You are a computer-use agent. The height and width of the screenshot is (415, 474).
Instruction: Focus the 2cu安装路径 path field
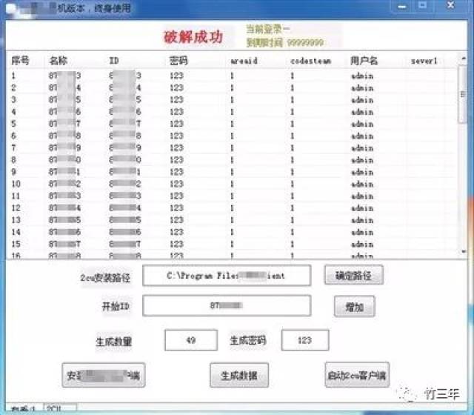(x=227, y=275)
